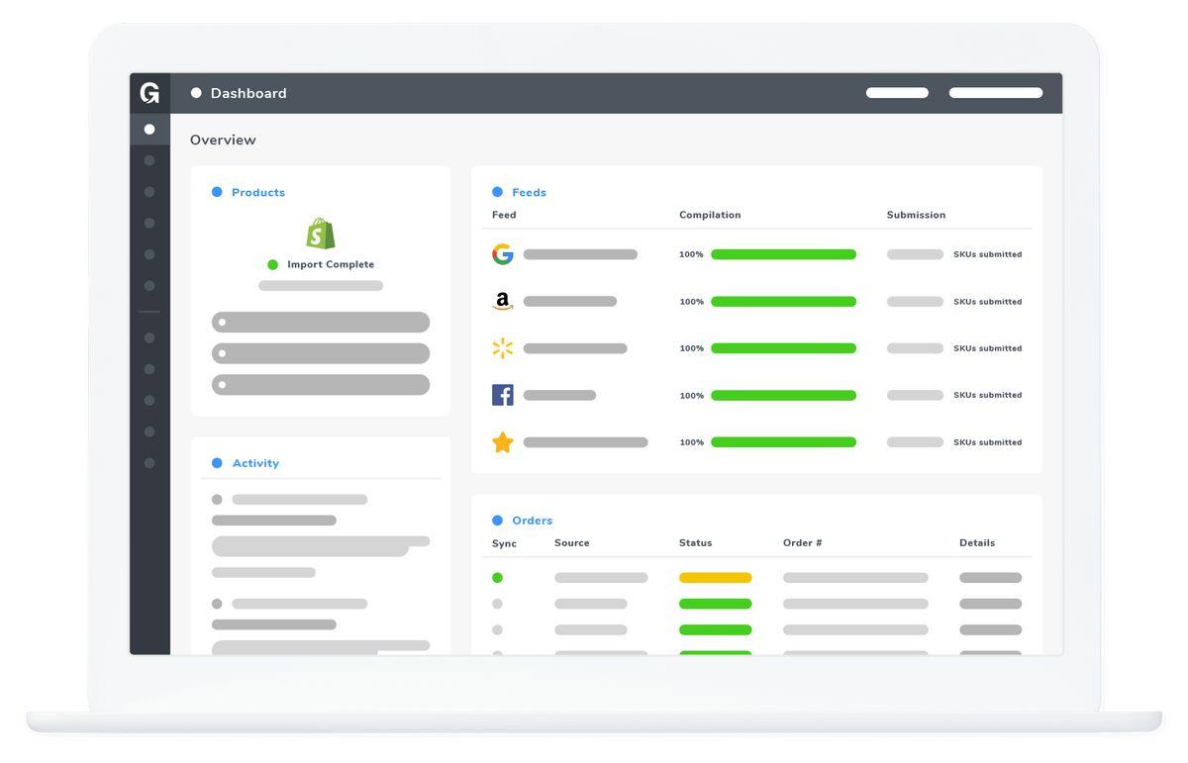Open the Orders panel heading
The image size is (1188, 763).
click(533, 521)
